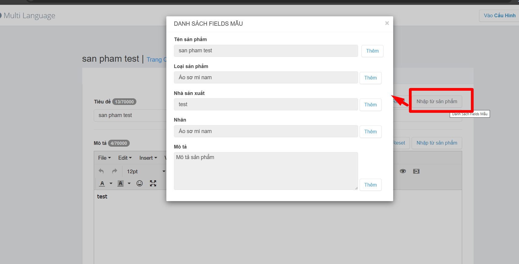Expand the text color dropdown arrow
The height and width of the screenshot is (264, 519).
click(111, 183)
